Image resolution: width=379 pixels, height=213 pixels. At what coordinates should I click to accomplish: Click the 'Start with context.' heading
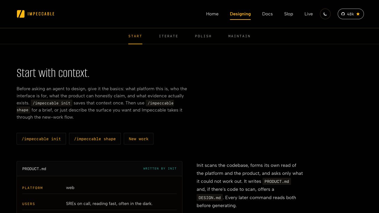53,73
